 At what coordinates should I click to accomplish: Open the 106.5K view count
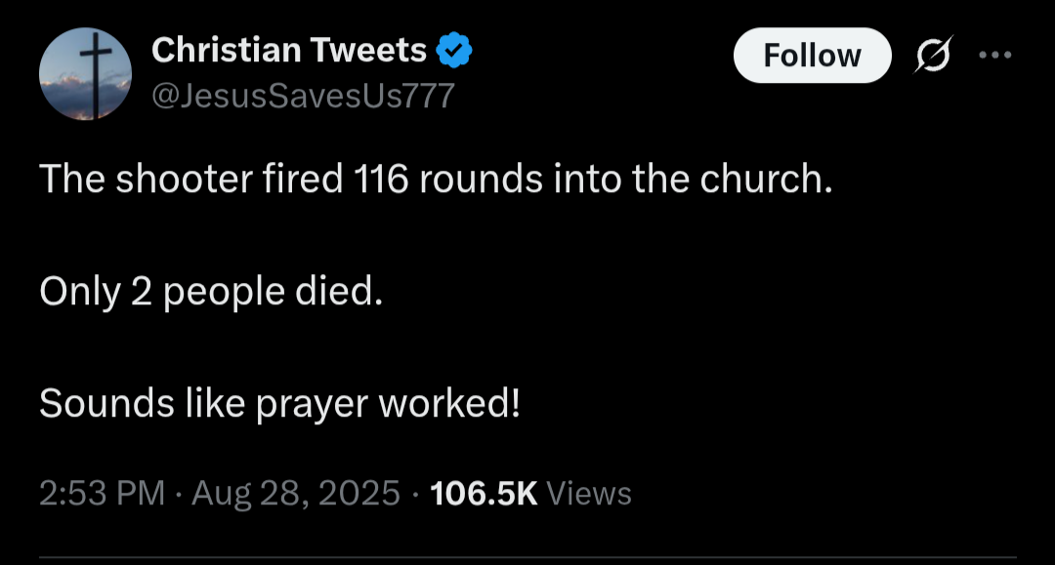[x=484, y=493]
